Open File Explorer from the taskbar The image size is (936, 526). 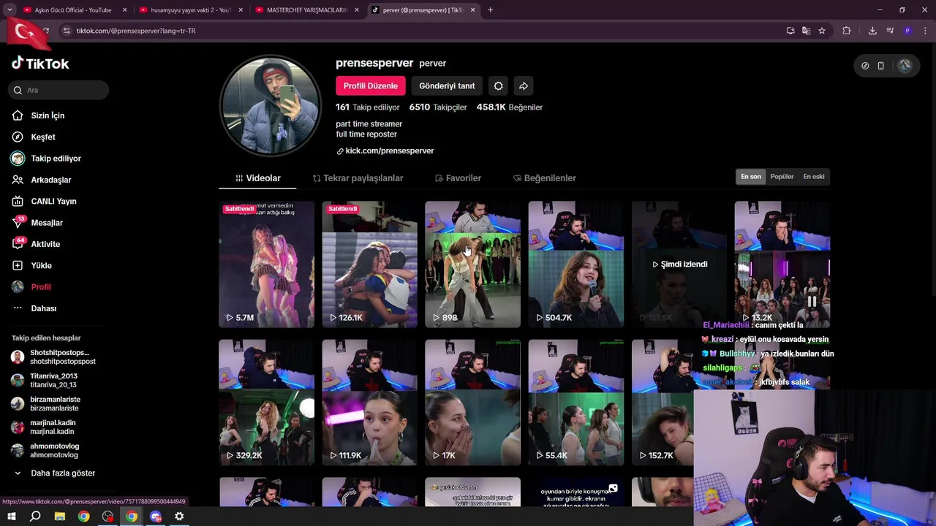pos(60,517)
